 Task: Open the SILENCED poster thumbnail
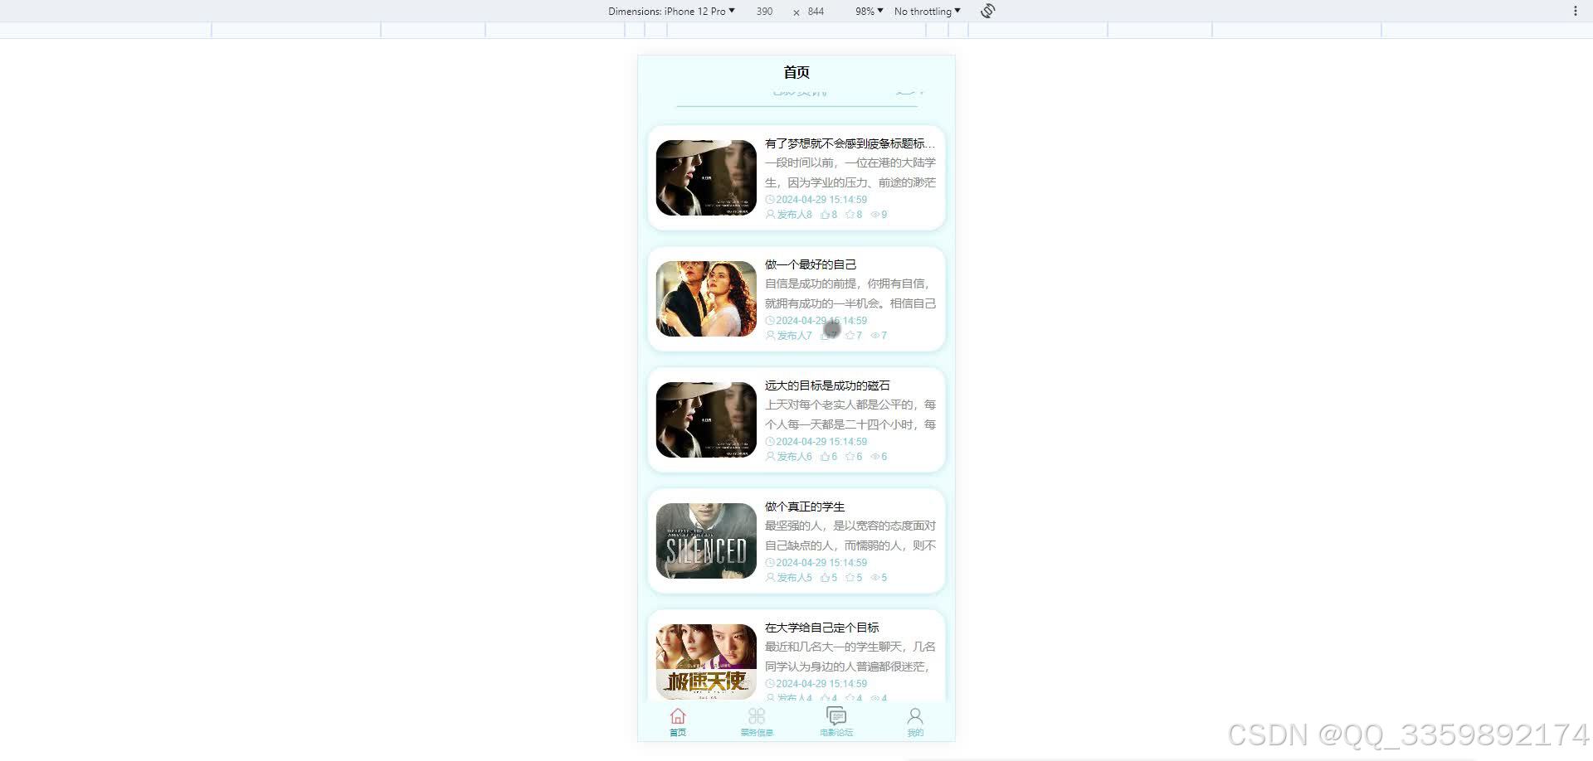(x=706, y=541)
